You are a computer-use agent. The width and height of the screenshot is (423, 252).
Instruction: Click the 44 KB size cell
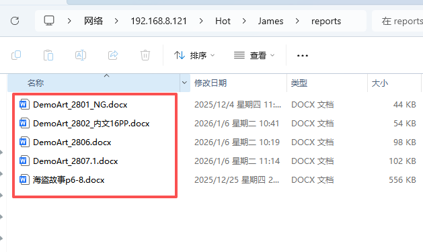pos(405,105)
